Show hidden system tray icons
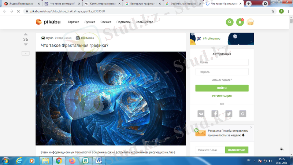The width and height of the screenshot is (293, 165). (255, 161)
